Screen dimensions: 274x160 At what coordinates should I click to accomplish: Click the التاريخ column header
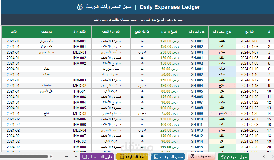[249, 32]
